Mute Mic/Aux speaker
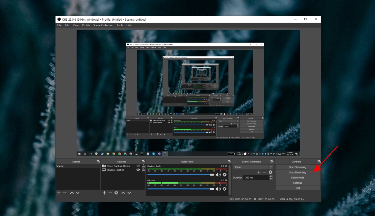375x216 pixels. pyautogui.click(x=218, y=189)
